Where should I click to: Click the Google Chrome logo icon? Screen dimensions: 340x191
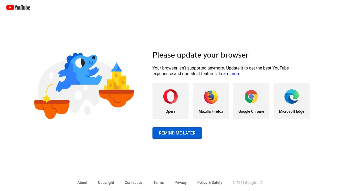[251, 97]
